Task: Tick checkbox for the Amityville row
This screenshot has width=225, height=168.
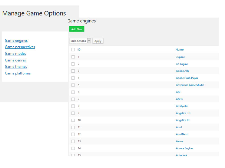Action: pos(73,106)
